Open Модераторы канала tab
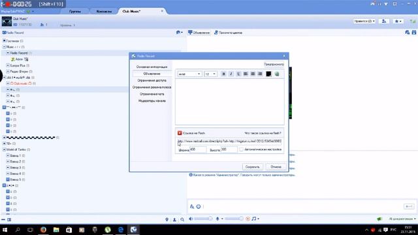Image resolution: width=418 pixels, height=235 pixels. pyautogui.click(x=152, y=101)
